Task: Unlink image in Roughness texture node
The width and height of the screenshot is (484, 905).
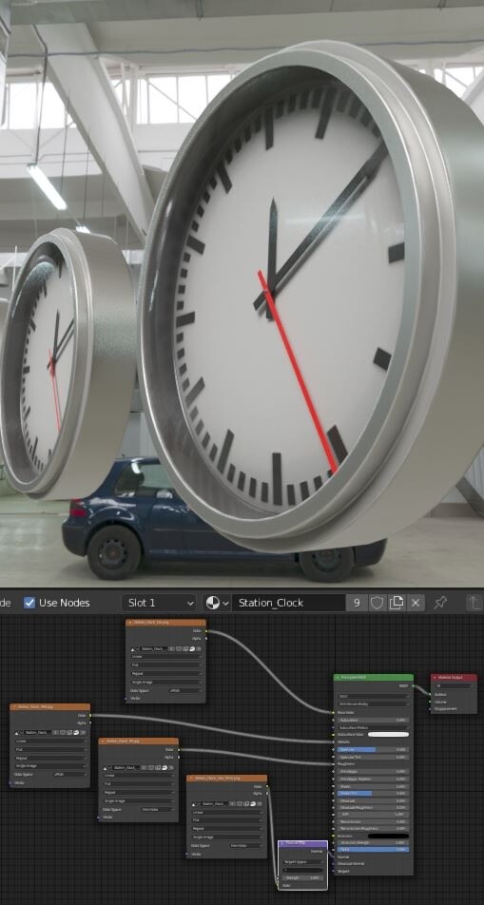Action: pos(171,768)
